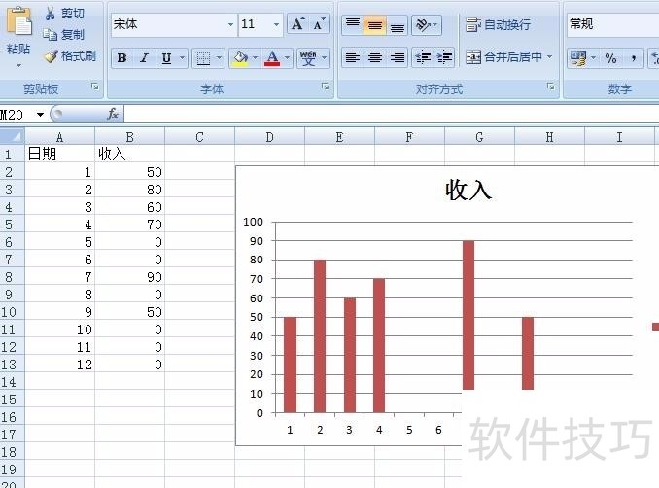This screenshot has width=659, height=488.
Task: Toggle underline formatting
Action: (x=166, y=58)
